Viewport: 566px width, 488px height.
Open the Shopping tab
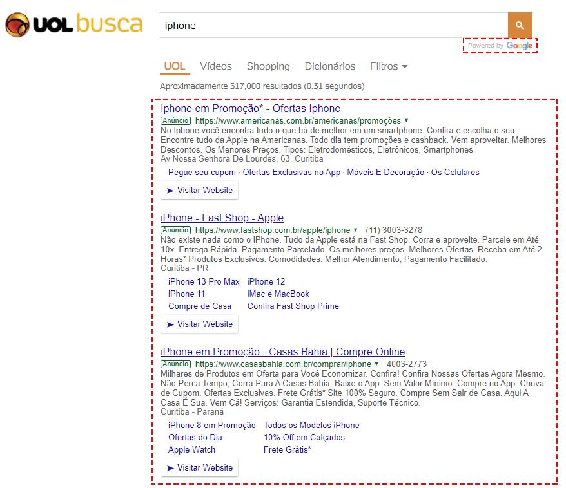click(x=268, y=66)
